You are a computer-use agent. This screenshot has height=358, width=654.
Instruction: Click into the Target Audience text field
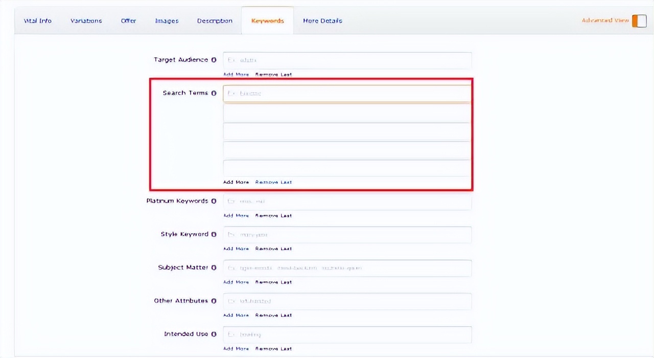347,60
